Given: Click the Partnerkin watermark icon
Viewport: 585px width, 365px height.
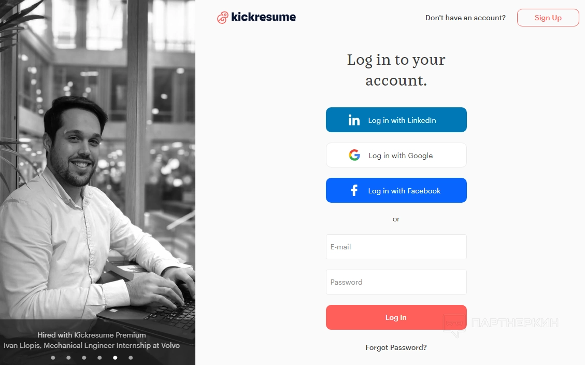Looking at the screenshot, I should [x=454, y=325].
